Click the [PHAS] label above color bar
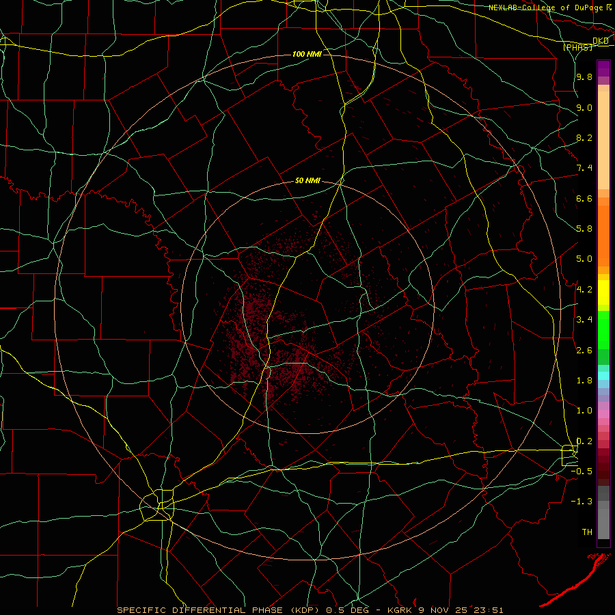This screenshot has height=615, width=615. click(577, 47)
